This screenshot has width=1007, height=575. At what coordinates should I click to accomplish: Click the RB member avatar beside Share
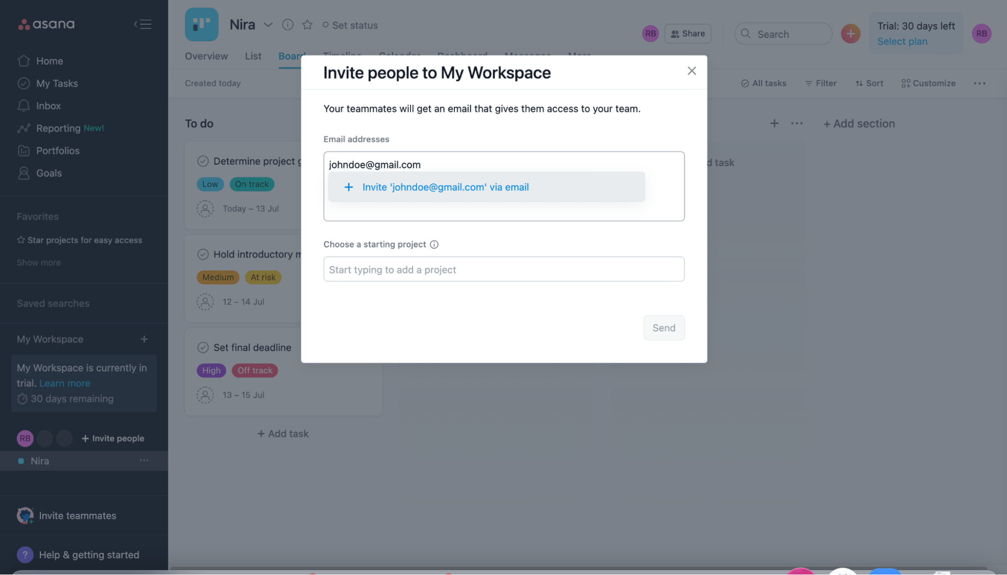(650, 34)
